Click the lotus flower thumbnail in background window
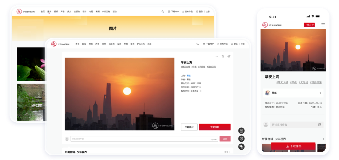Viewport: 339px width, 160px height. [31, 64]
